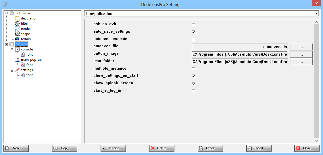Click the Softpedia root label
This screenshot has width=323, height=155.
tap(23, 13)
